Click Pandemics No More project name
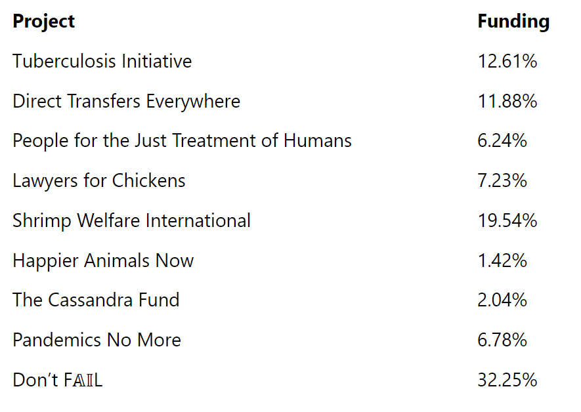 pos(97,340)
